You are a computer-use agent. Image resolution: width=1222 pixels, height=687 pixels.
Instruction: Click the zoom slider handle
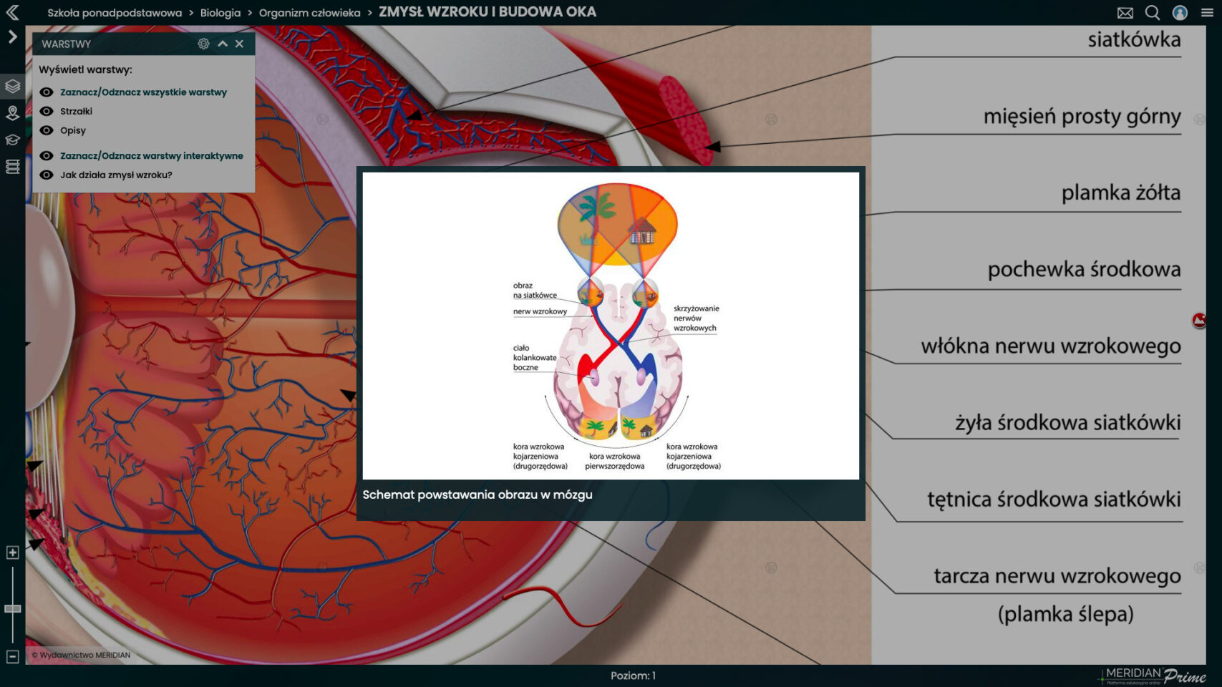(x=12, y=609)
